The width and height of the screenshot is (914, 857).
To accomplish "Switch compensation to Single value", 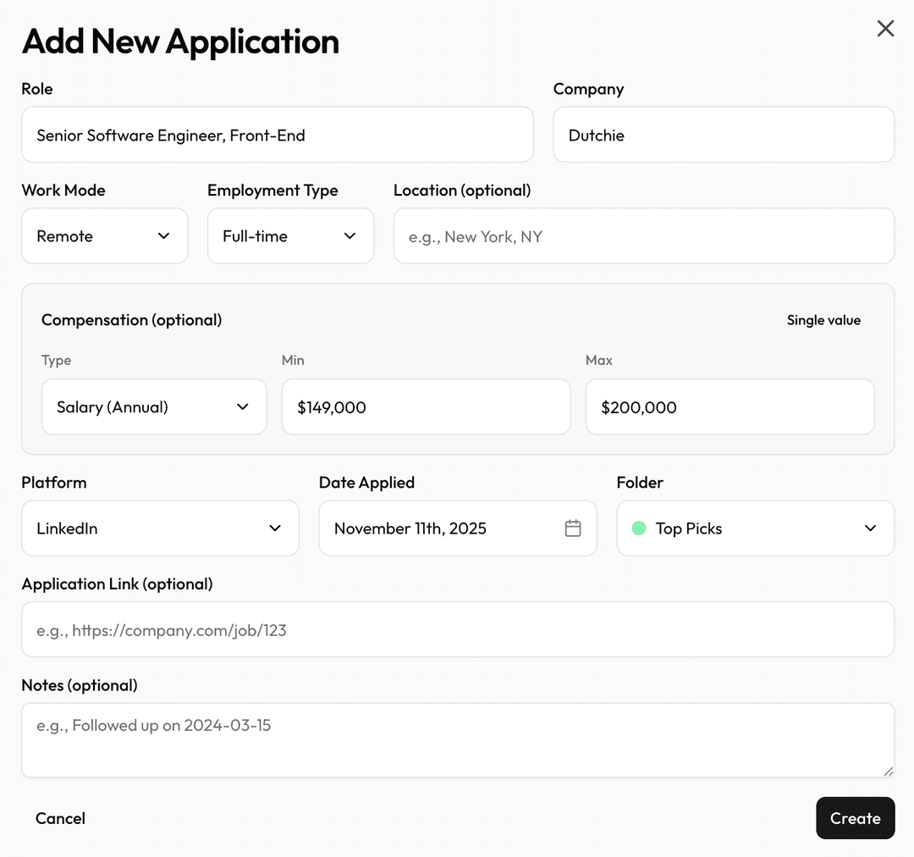I will click(823, 320).
